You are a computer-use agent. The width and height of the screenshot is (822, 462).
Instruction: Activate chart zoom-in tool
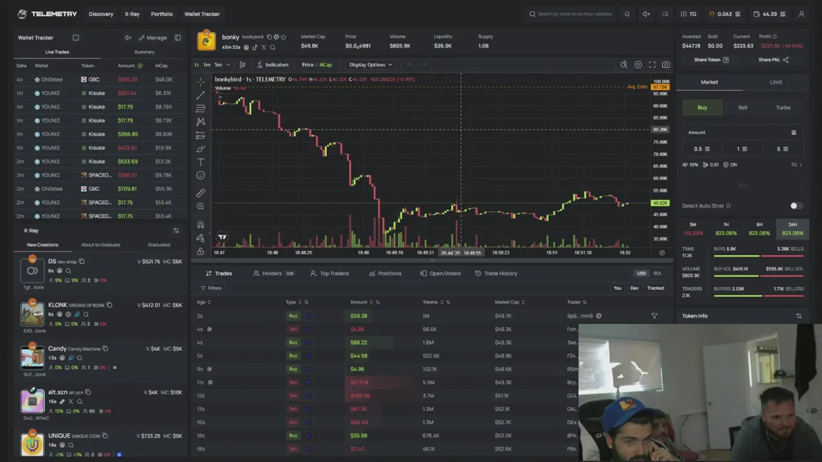(200, 207)
